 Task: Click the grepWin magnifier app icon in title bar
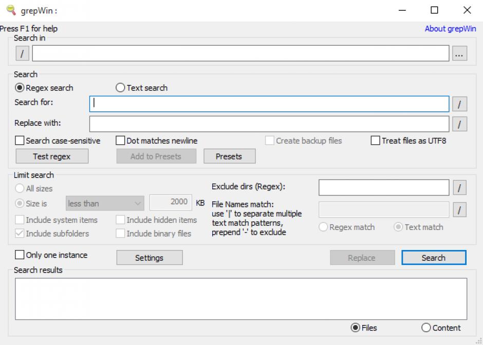coord(11,10)
